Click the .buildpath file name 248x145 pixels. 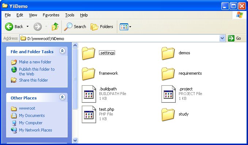[108, 89]
